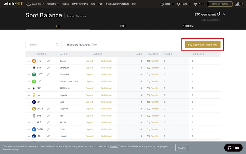The height and width of the screenshot is (154, 246).
Task: Open Codes from the navigation
Action: [66, 4]
